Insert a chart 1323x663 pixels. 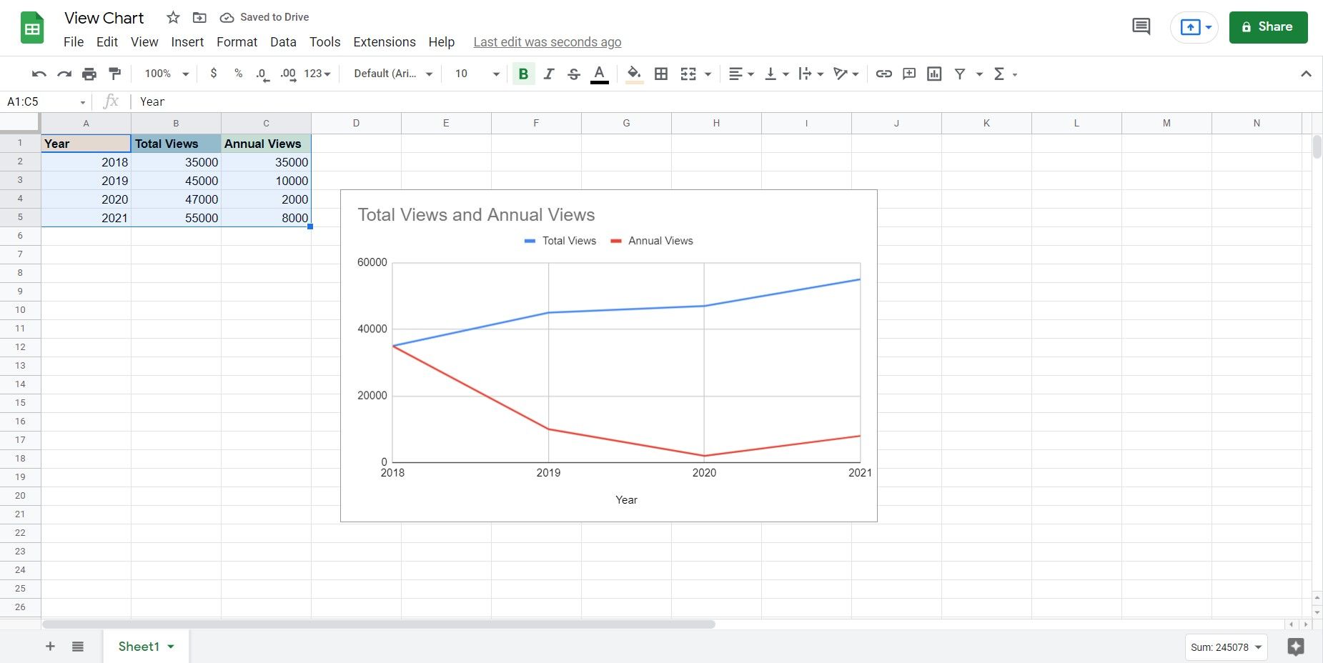coord(933,74)
